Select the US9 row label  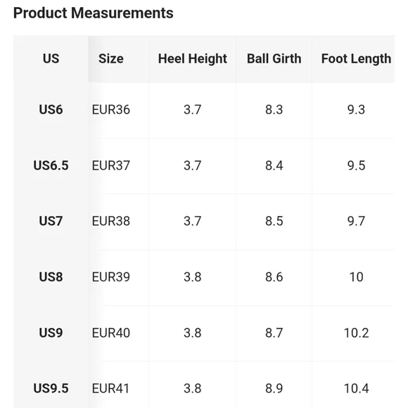tap(51, 333)
